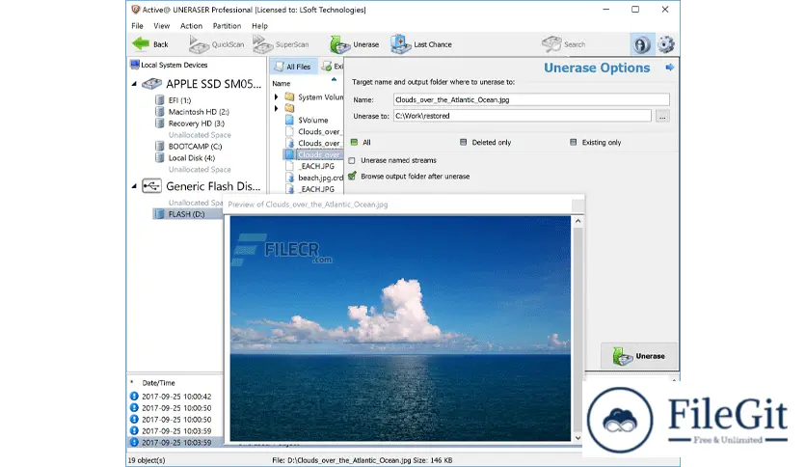The height and width of the screenshot is (467, 806).
Task: Uncheck Browse output folder after unerase
Action: (x=352, y=176)
